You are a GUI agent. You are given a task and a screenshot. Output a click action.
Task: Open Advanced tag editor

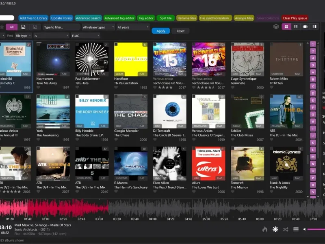119,18
